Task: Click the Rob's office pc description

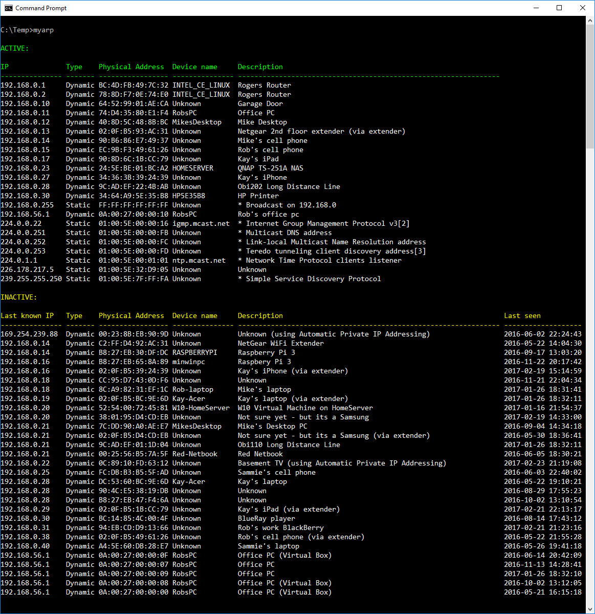Action: click(x=269, y=215)
